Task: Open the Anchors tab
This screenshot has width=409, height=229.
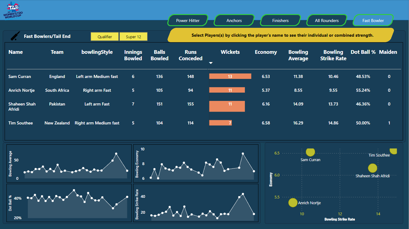Action: (x=234, y=20)
